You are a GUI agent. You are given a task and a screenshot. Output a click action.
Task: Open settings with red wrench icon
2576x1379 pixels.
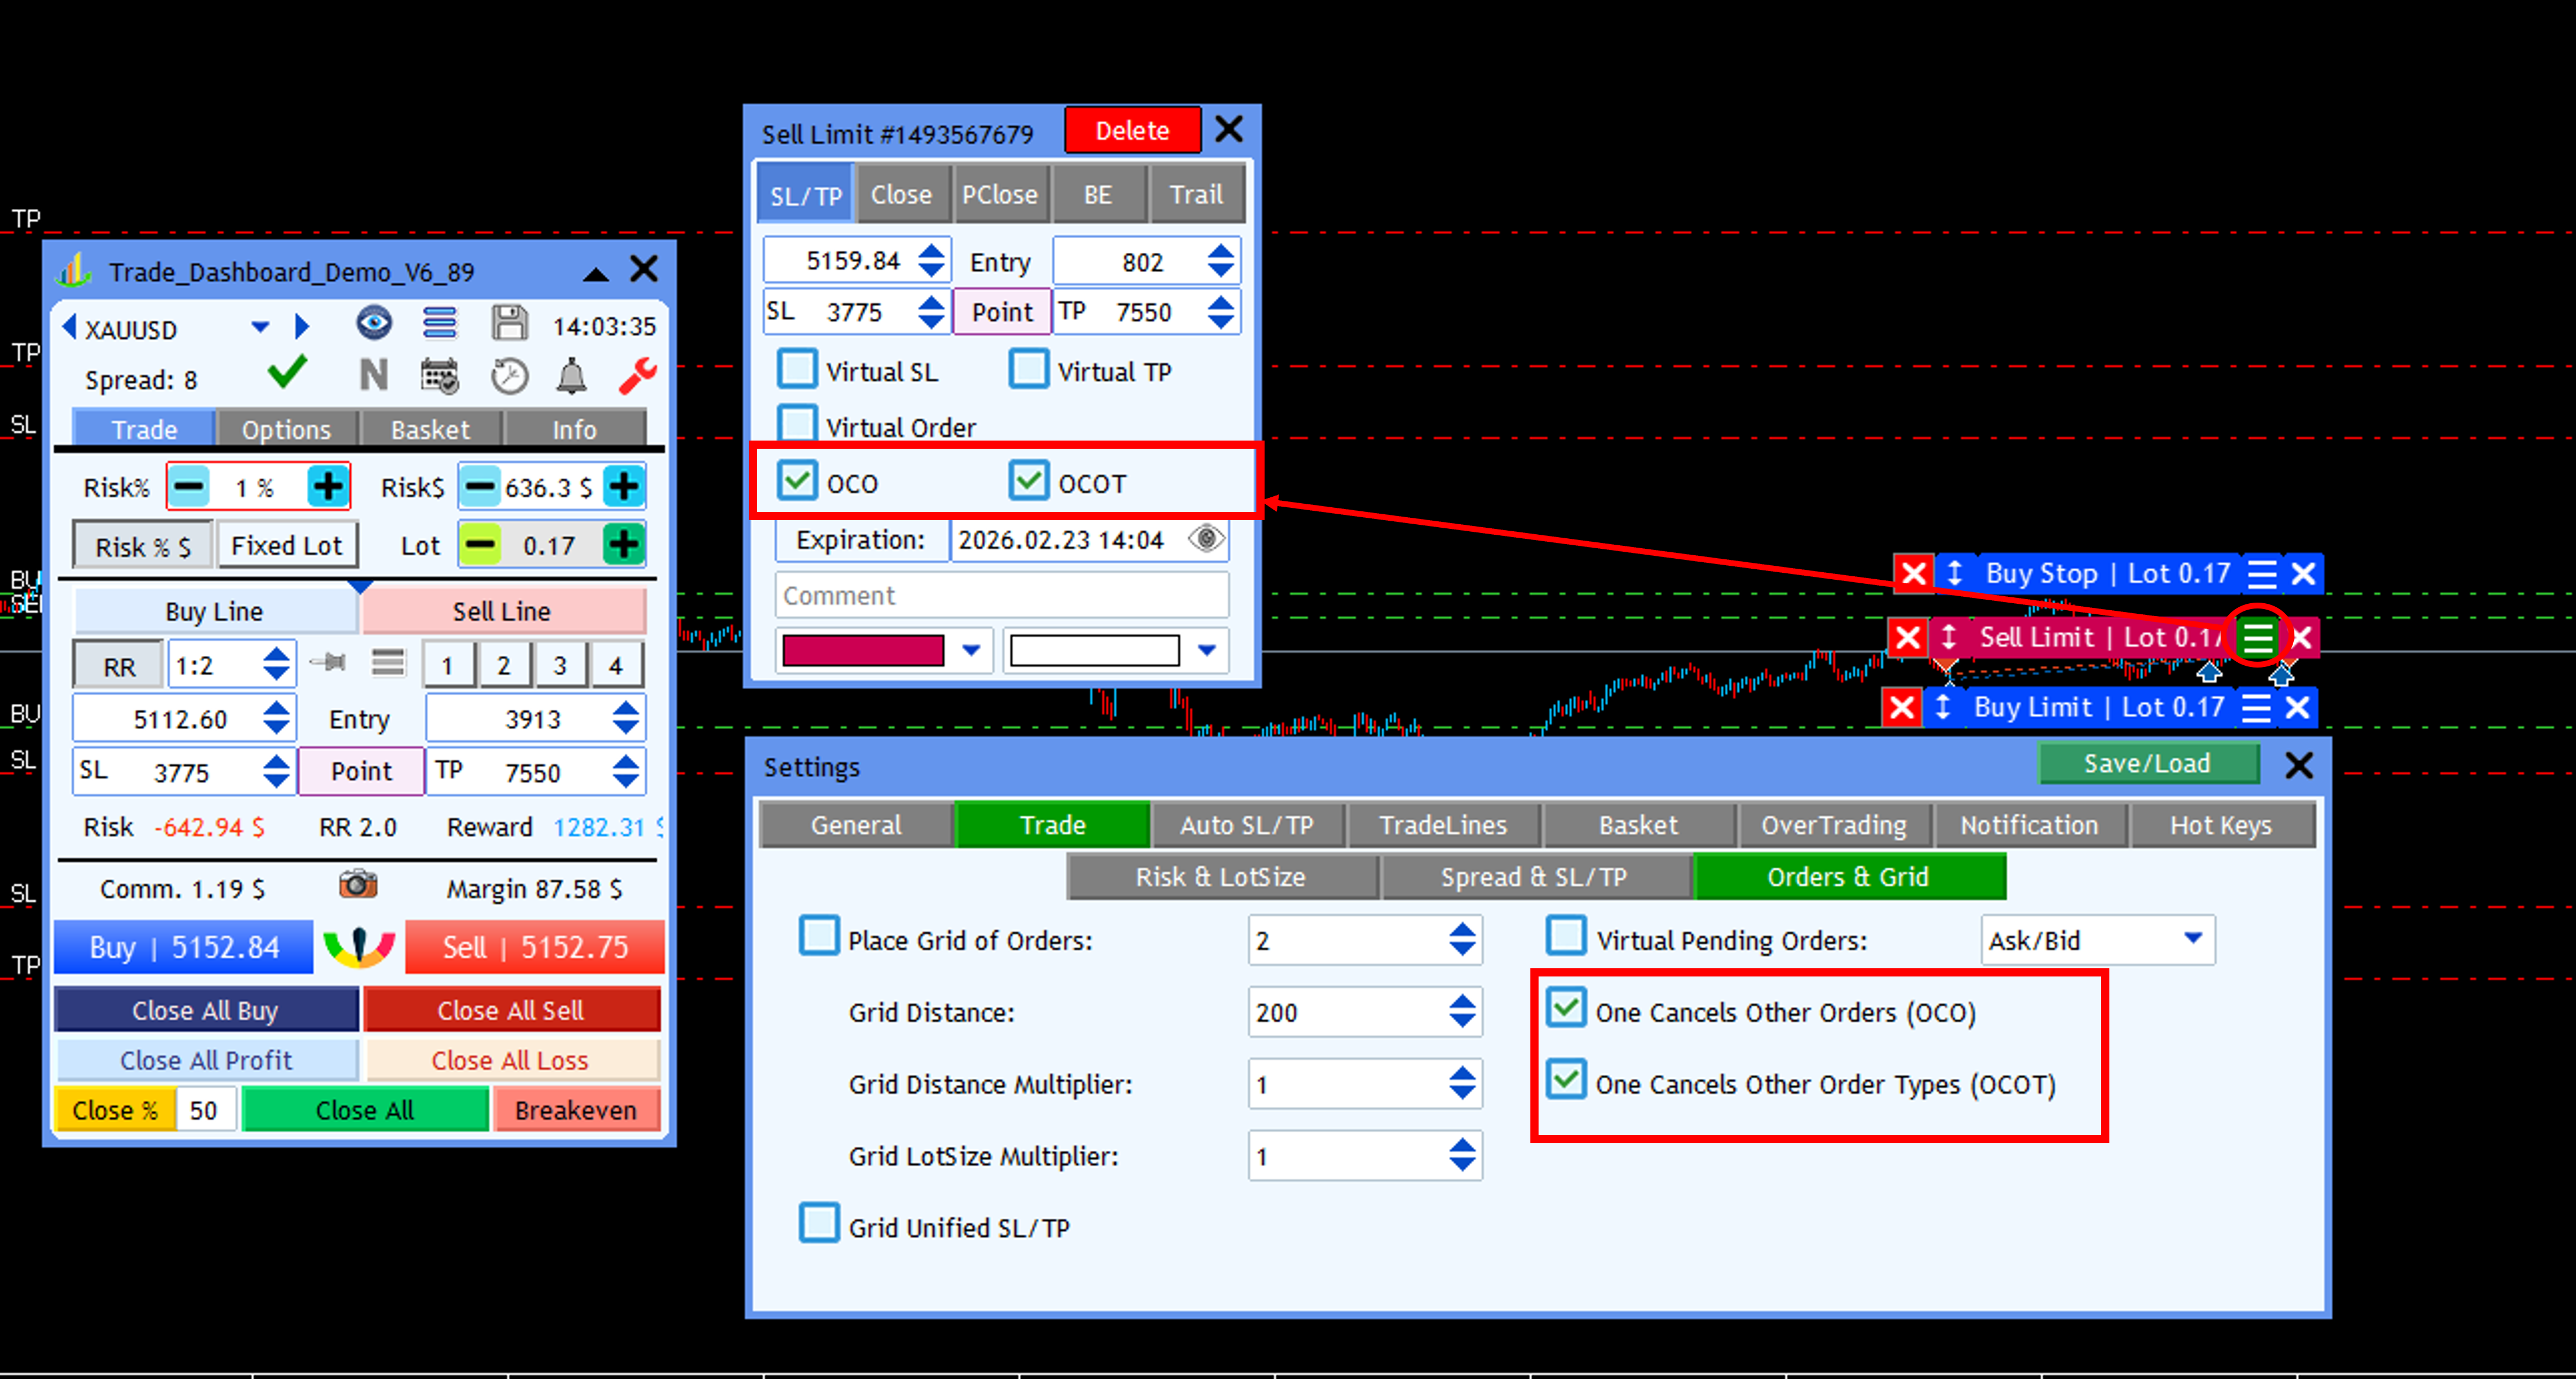click(637, 377)
